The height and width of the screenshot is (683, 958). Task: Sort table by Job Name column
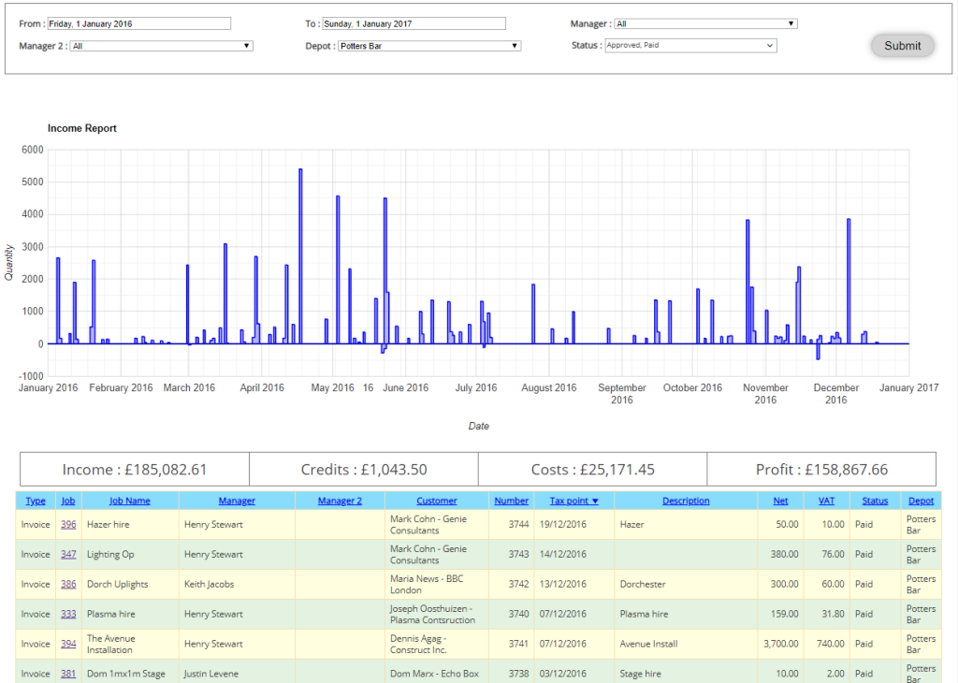click(129, 501)
